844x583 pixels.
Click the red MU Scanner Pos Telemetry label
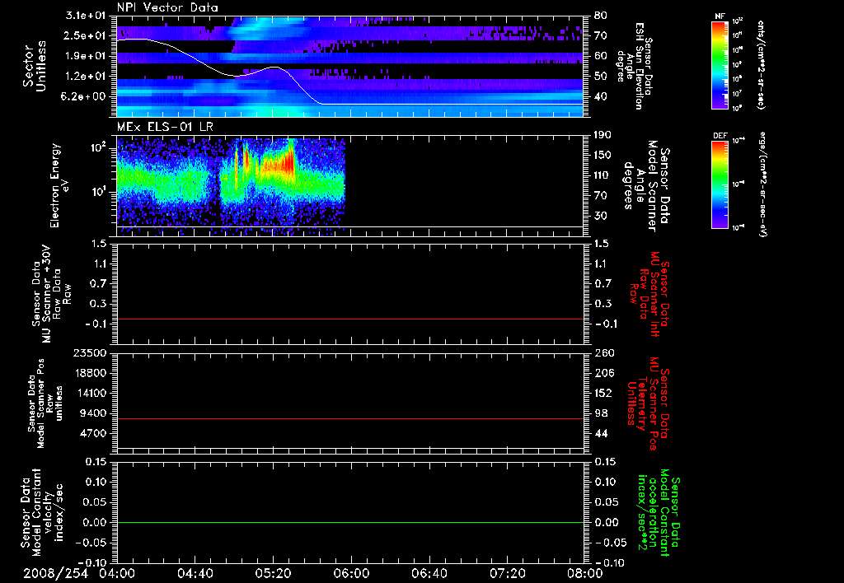648,403
